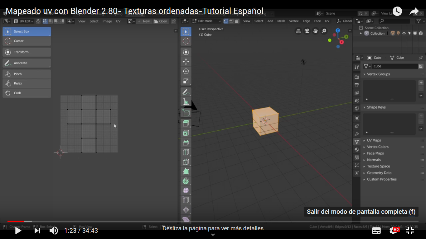
Task: Toggle Collection visibility eye icon in outliner
Action: pos(404,33)
